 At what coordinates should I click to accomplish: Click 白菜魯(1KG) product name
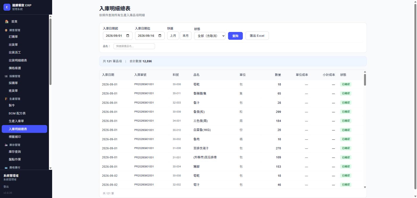pos(202,130)
